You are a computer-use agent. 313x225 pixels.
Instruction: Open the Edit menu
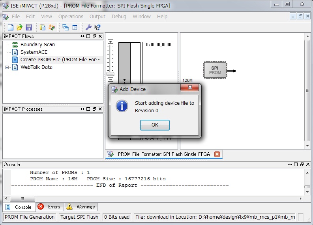30,16
